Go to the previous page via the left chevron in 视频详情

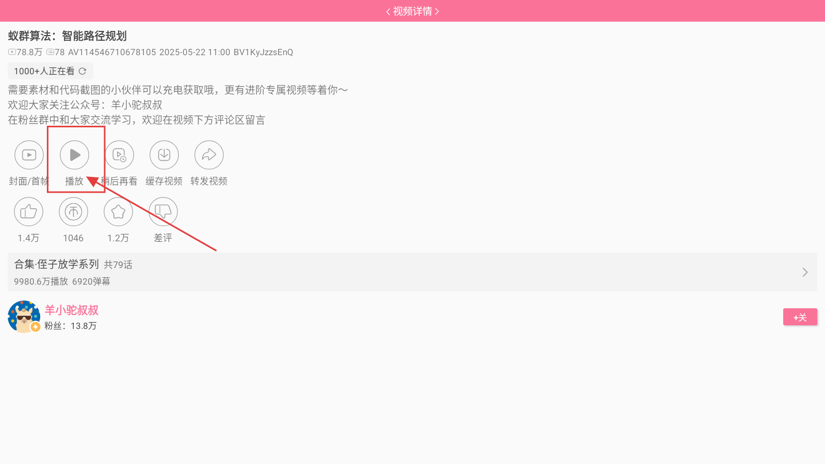pos(388,11)
